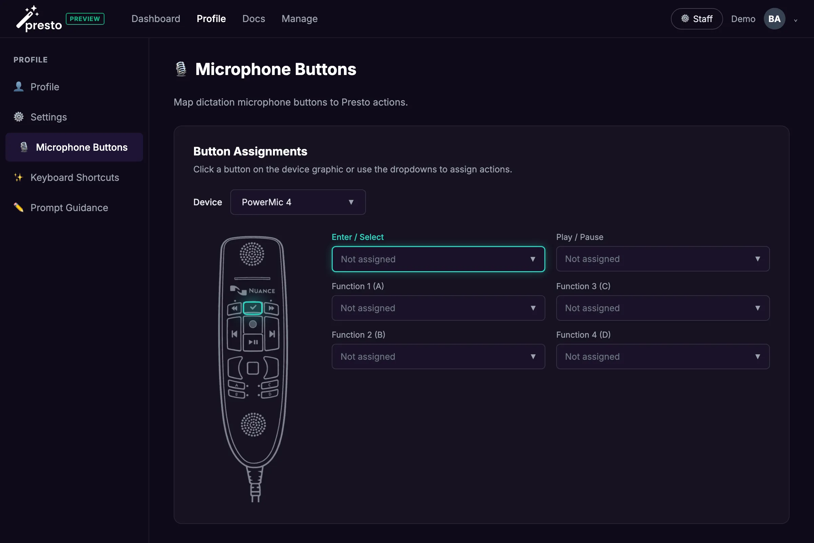Click the fast-forward button on the device graphic
Screen dimensions: 814x543
tap(271, 308)
